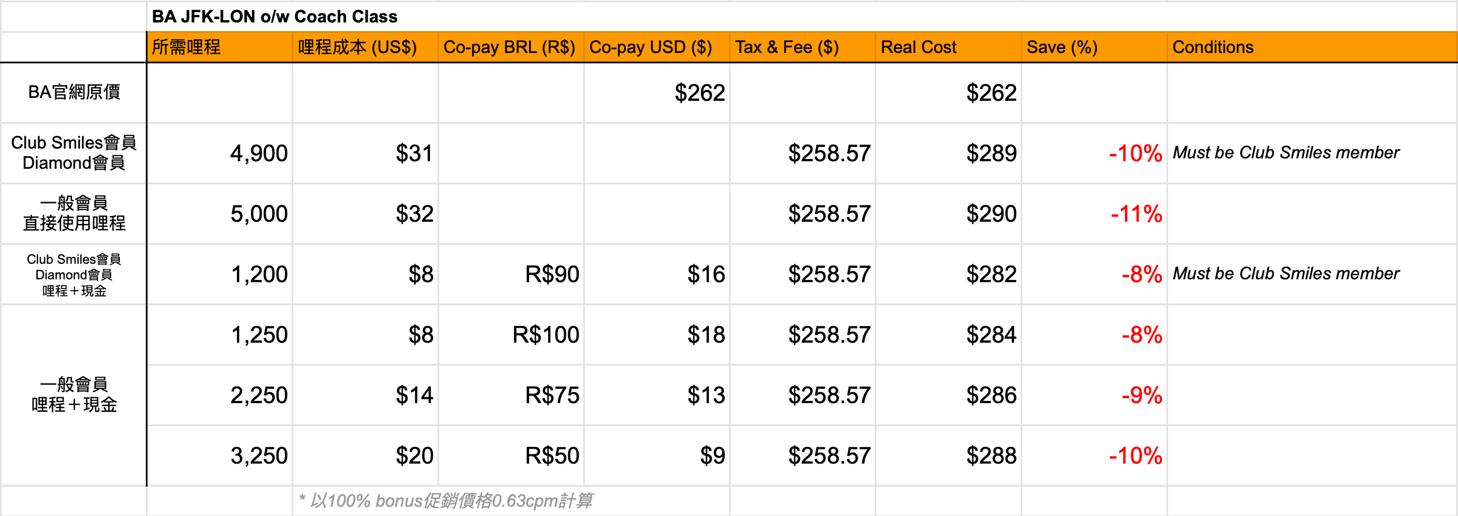
Task: Click the R$100 co-pay cell
Action: [511, 335]
